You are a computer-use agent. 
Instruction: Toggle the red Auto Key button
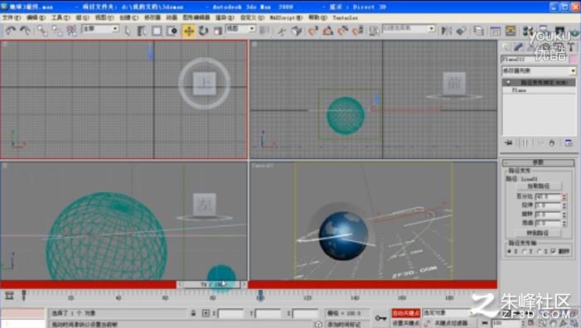406,313
